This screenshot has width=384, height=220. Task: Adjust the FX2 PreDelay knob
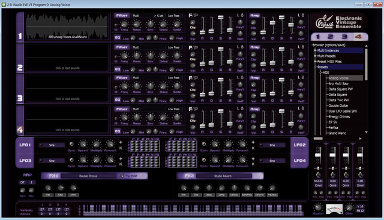[272, 188]
